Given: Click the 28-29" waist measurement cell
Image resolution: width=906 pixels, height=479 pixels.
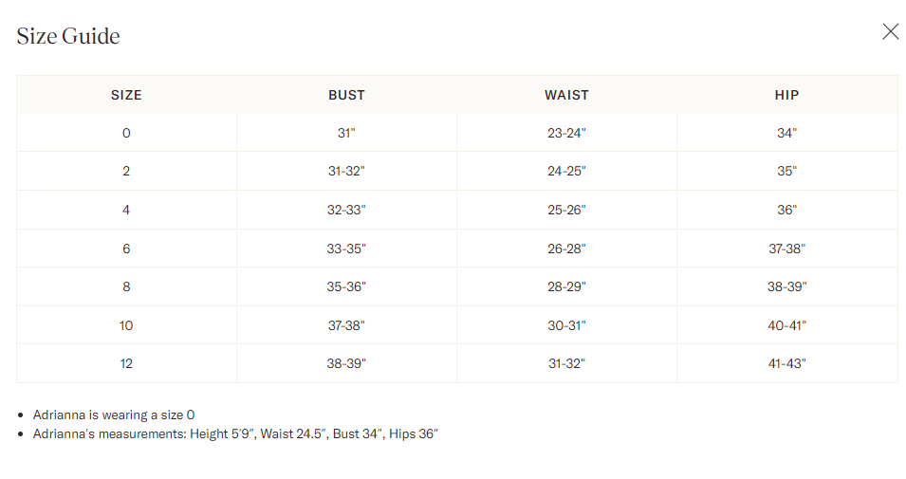Looking at the screenshot, I should 566,286.
